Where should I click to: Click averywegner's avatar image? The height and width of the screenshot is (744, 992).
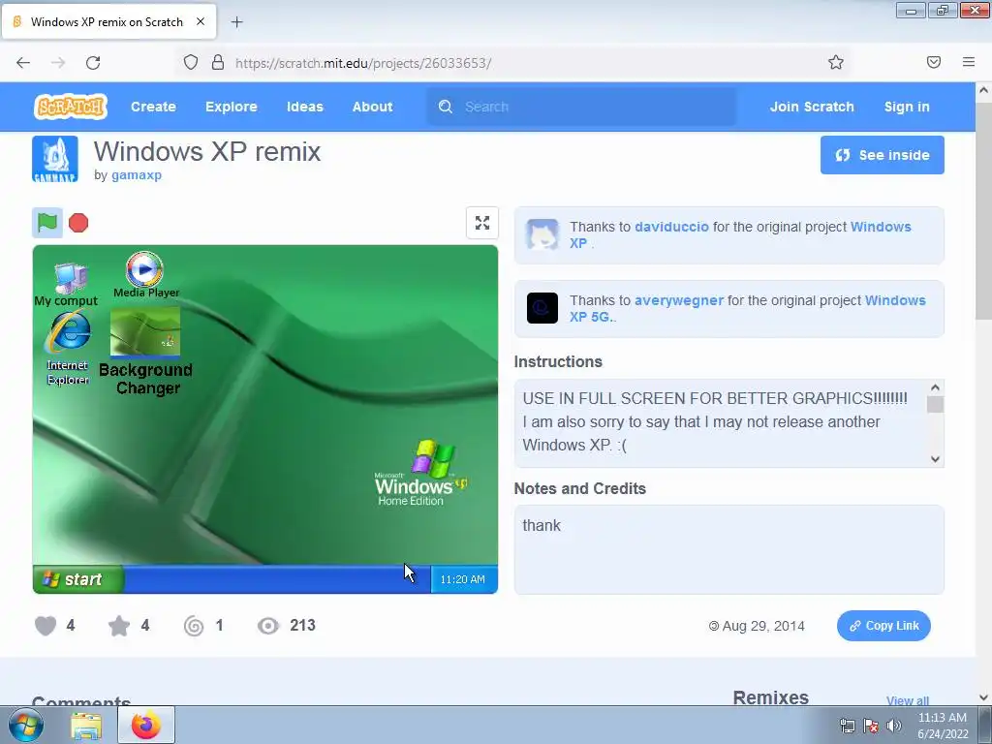[x=542, y=308]
